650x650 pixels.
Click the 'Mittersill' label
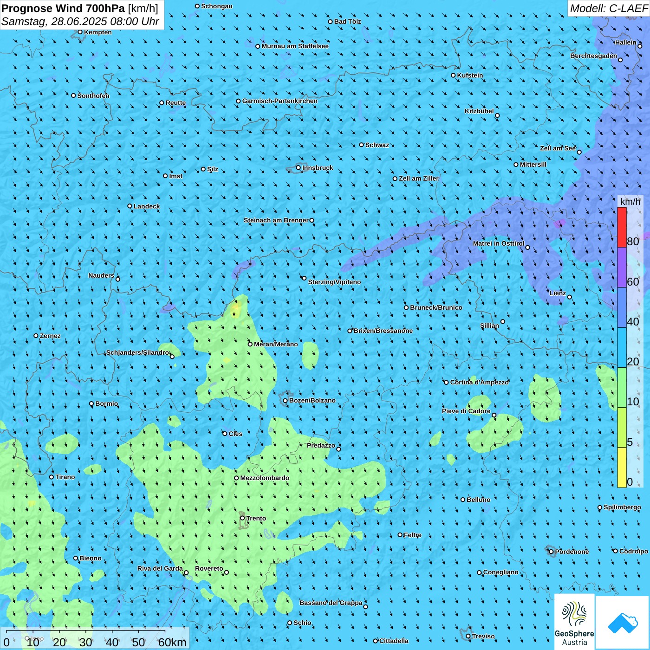tap(533, 164)
